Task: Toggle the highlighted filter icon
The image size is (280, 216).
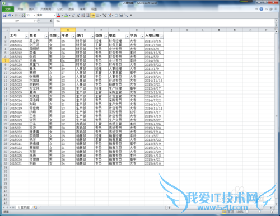Action: [93, 15]
